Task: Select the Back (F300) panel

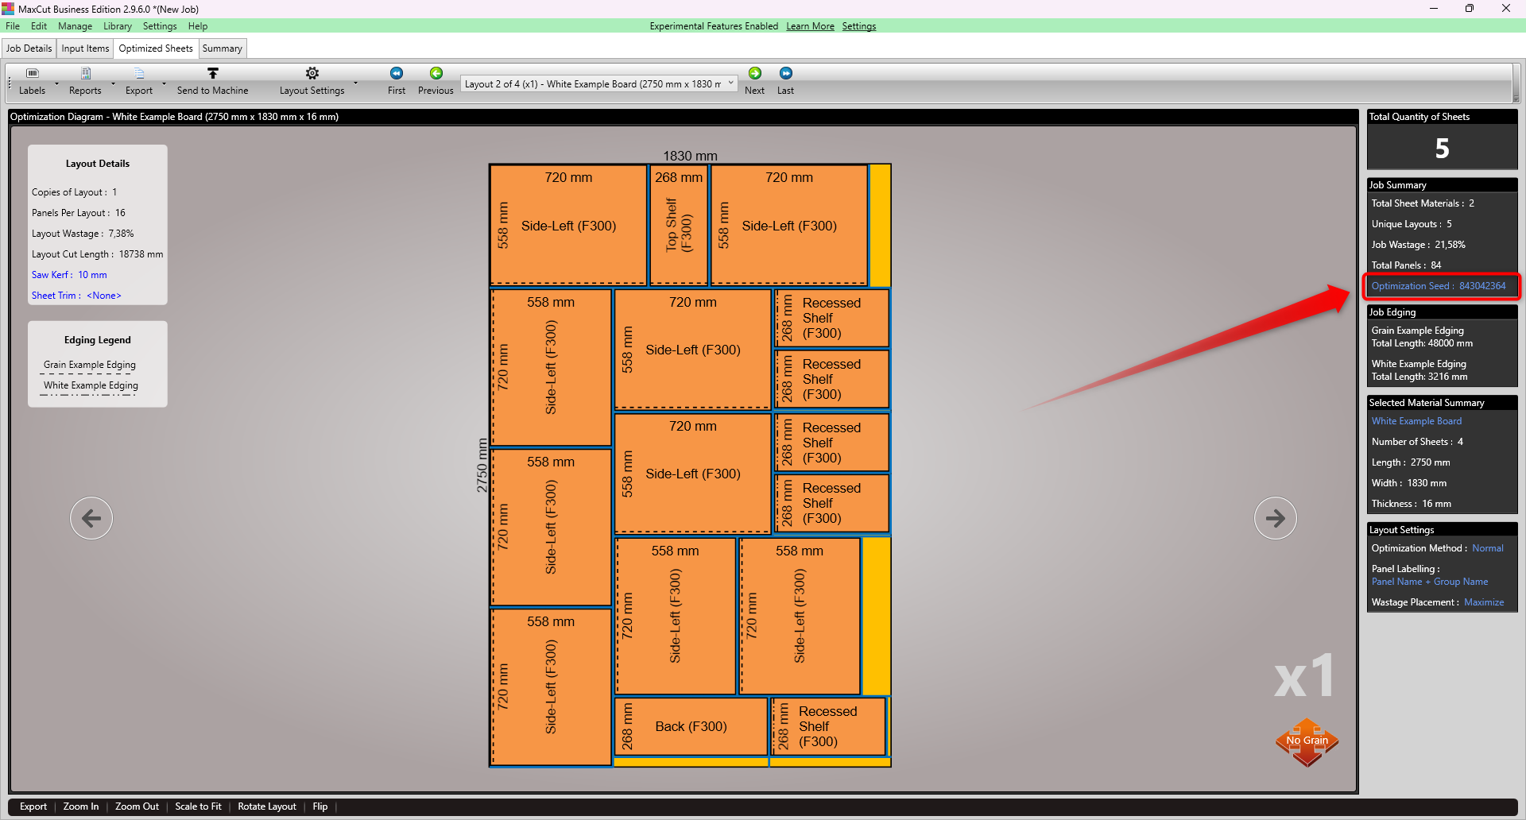Action: tap(691, 726)
